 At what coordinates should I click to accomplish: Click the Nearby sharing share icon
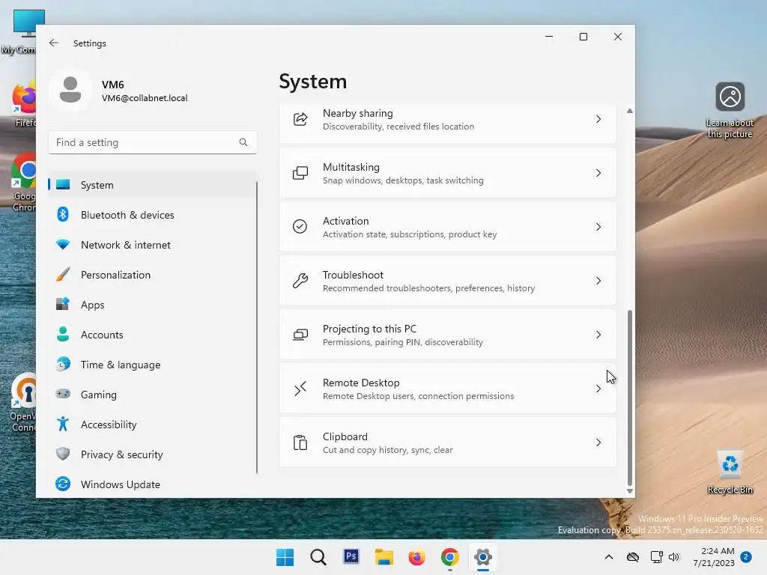pos(300,119)
